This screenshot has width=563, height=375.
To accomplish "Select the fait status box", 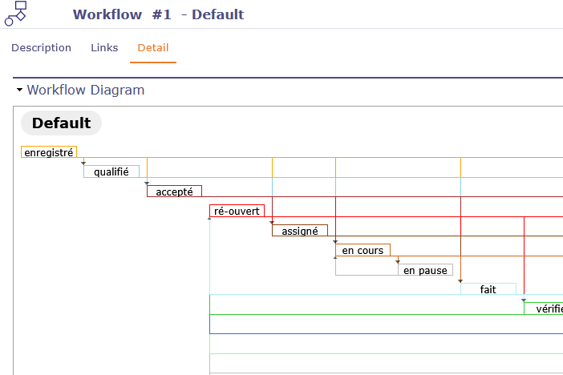I will pyautogui.click(x=488, y=289).
